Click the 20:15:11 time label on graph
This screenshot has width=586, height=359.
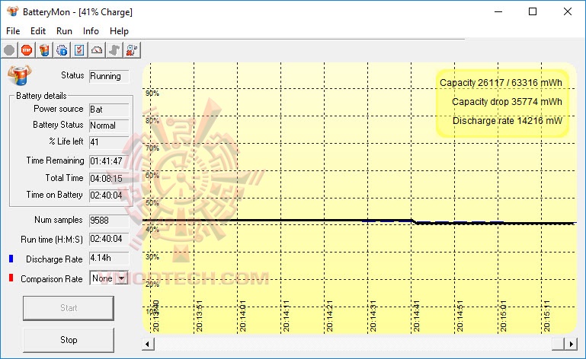[x=546, y=316]
